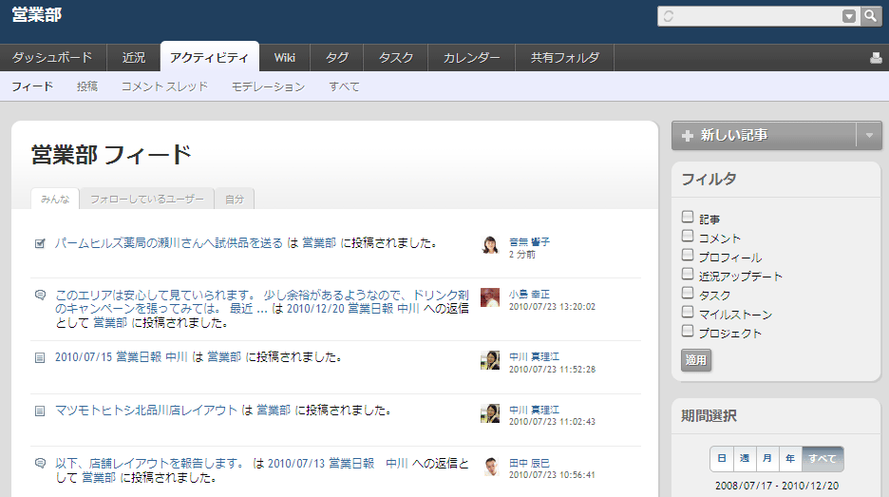Click the 新しい記事 button
The height and width of the screenshot is (497, 889).
(764, 136)
